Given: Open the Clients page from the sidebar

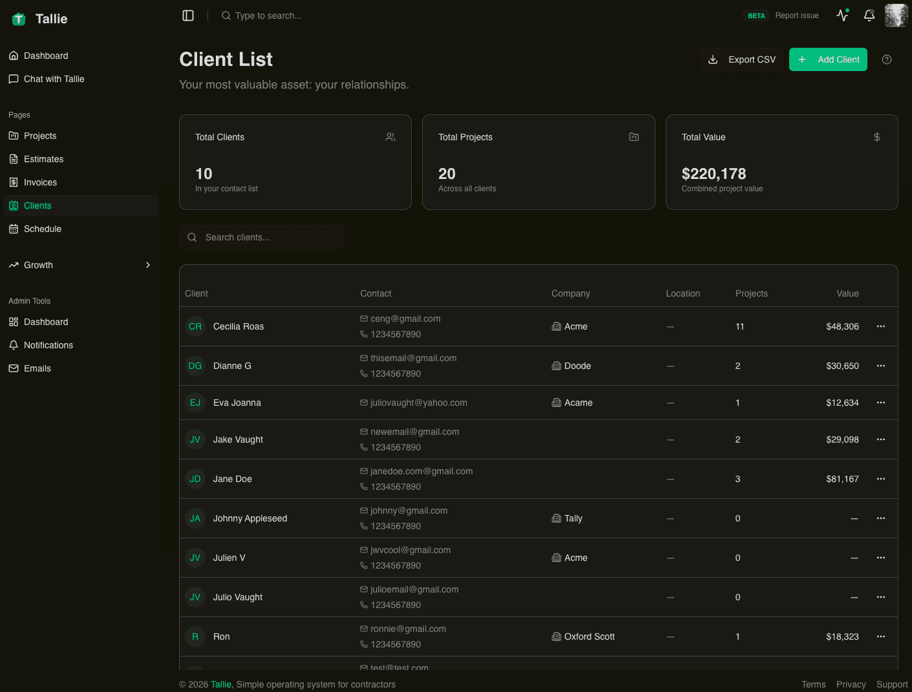Looking at the screenshot, I should 37,205.
